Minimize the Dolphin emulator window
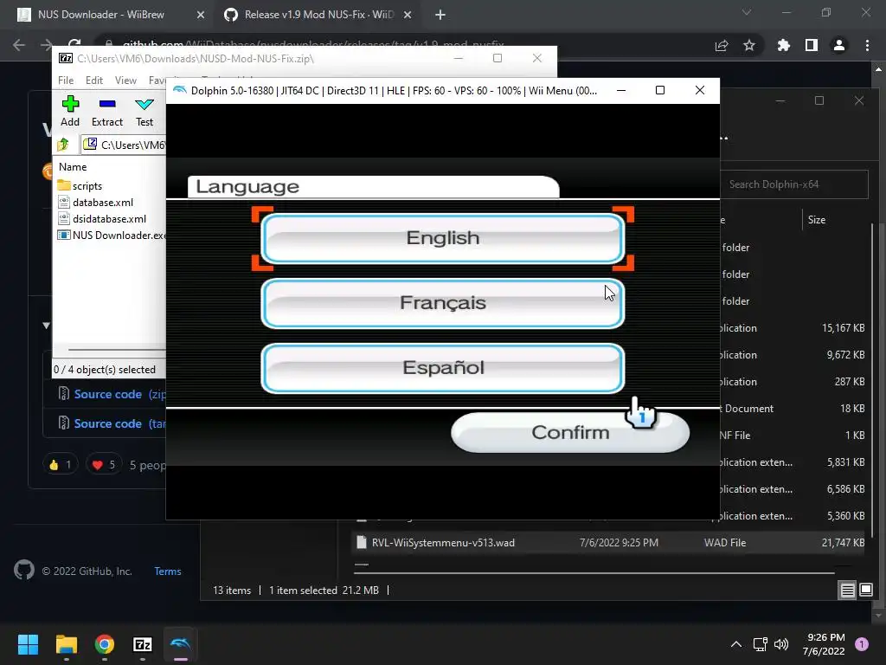Screen dimensions: 886x665 tap(621, 90)
